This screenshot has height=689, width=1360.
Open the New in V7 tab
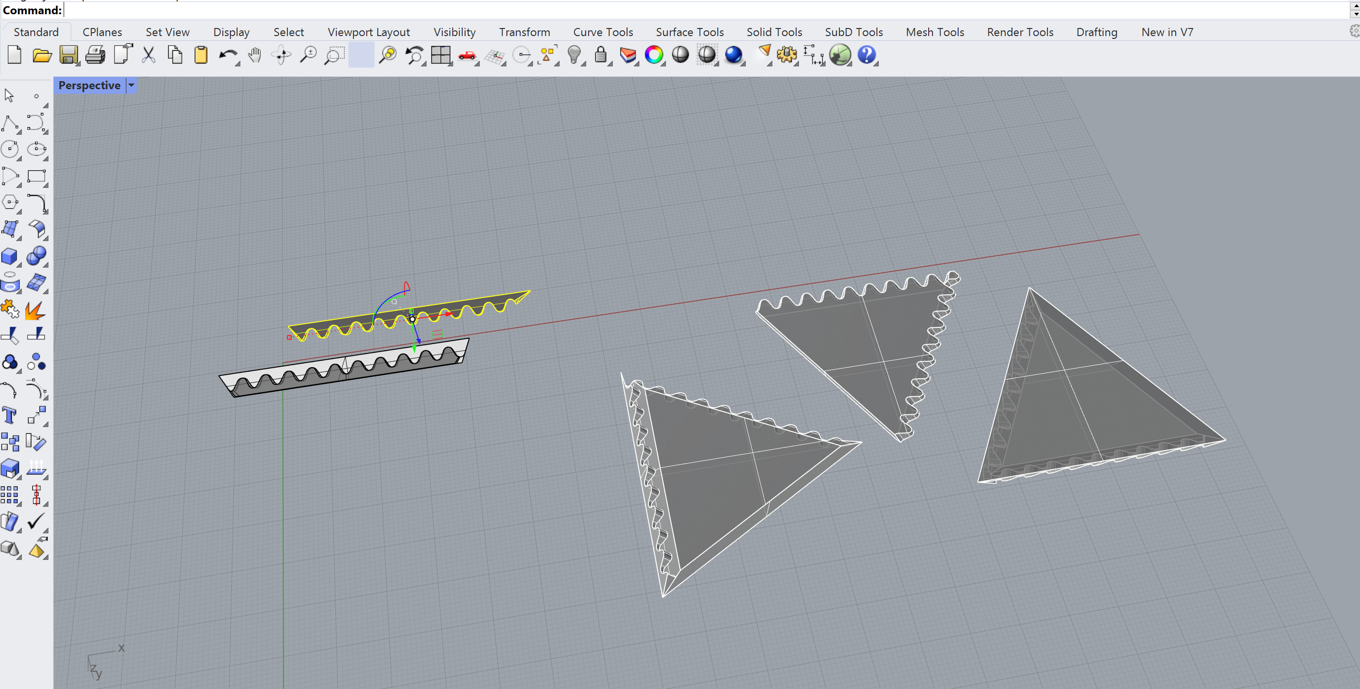[1167, 32]
